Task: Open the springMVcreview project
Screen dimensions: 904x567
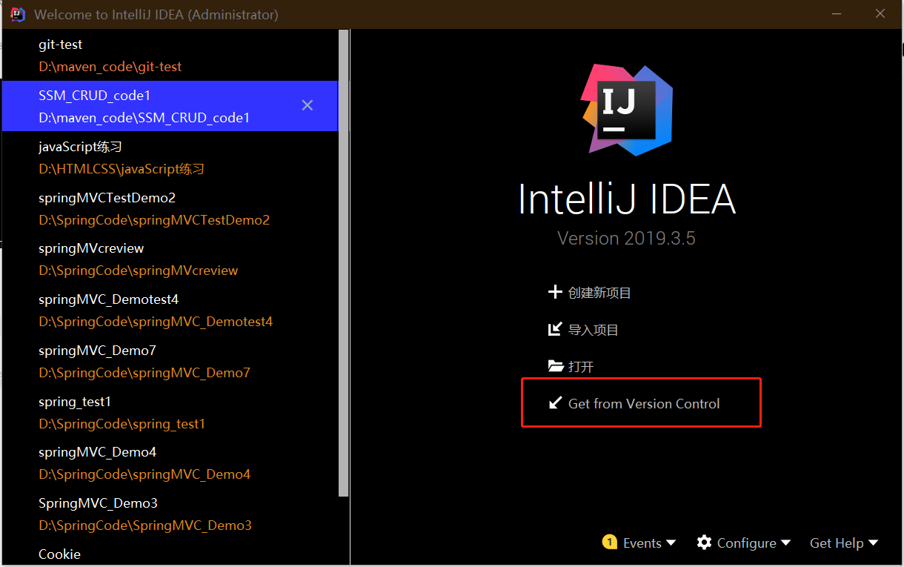Action: (170, 259)
